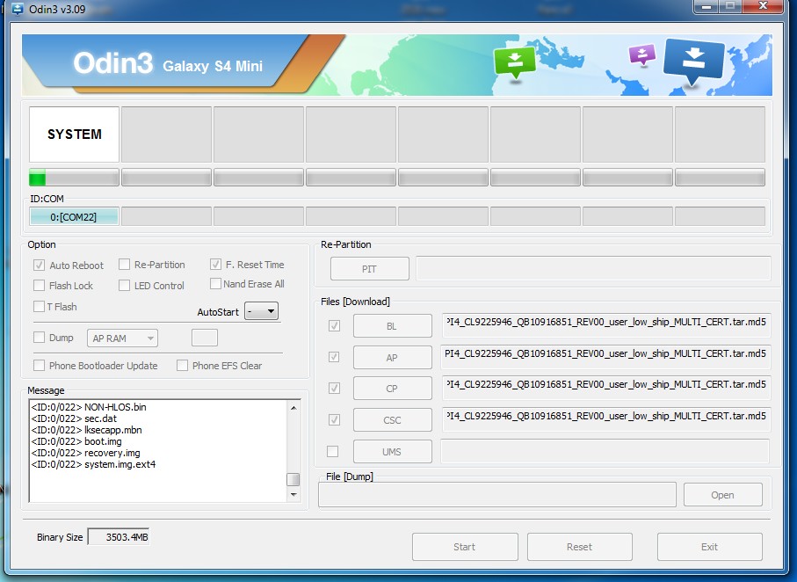
Task: Click the BL file path field
Action: point(606,325)
